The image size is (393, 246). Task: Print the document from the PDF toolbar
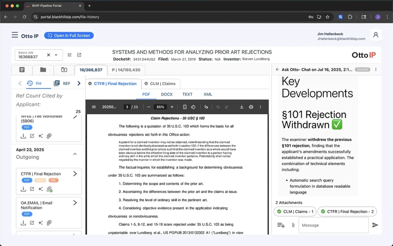pyautogui.click(x=251, y=107)
